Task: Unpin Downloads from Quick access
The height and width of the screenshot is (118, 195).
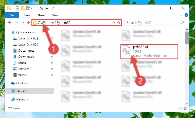Action: tap(51, 57)
